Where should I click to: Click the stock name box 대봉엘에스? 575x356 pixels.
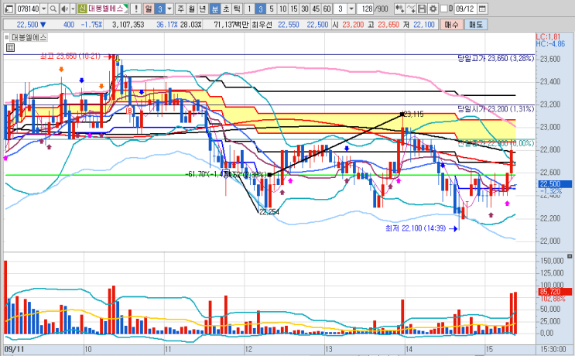click(108, 9)
